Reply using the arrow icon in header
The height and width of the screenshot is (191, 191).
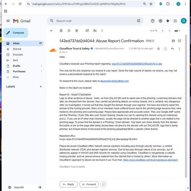point(173,49)
